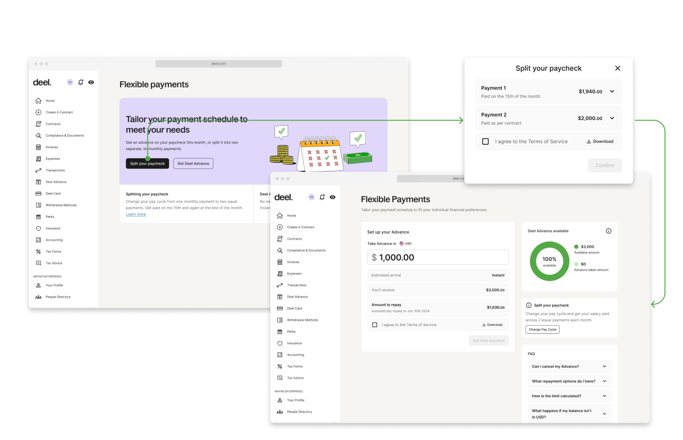
Task: Click user avatar in front window header
Action: coord(311,197)
